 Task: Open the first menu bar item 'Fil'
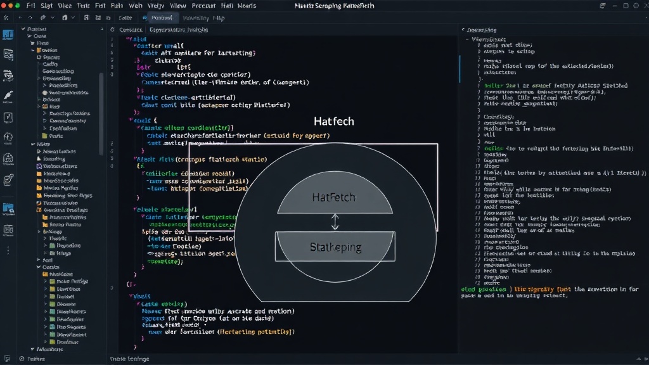click(x=30, y=6)
